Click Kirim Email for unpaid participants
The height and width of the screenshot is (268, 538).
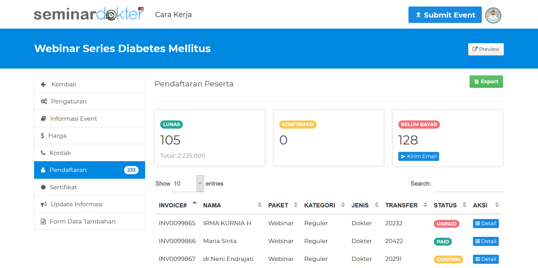[x=418, y=156]
